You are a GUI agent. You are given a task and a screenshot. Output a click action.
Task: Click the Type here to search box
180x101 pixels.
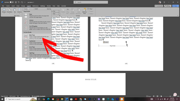pos(21,99)
